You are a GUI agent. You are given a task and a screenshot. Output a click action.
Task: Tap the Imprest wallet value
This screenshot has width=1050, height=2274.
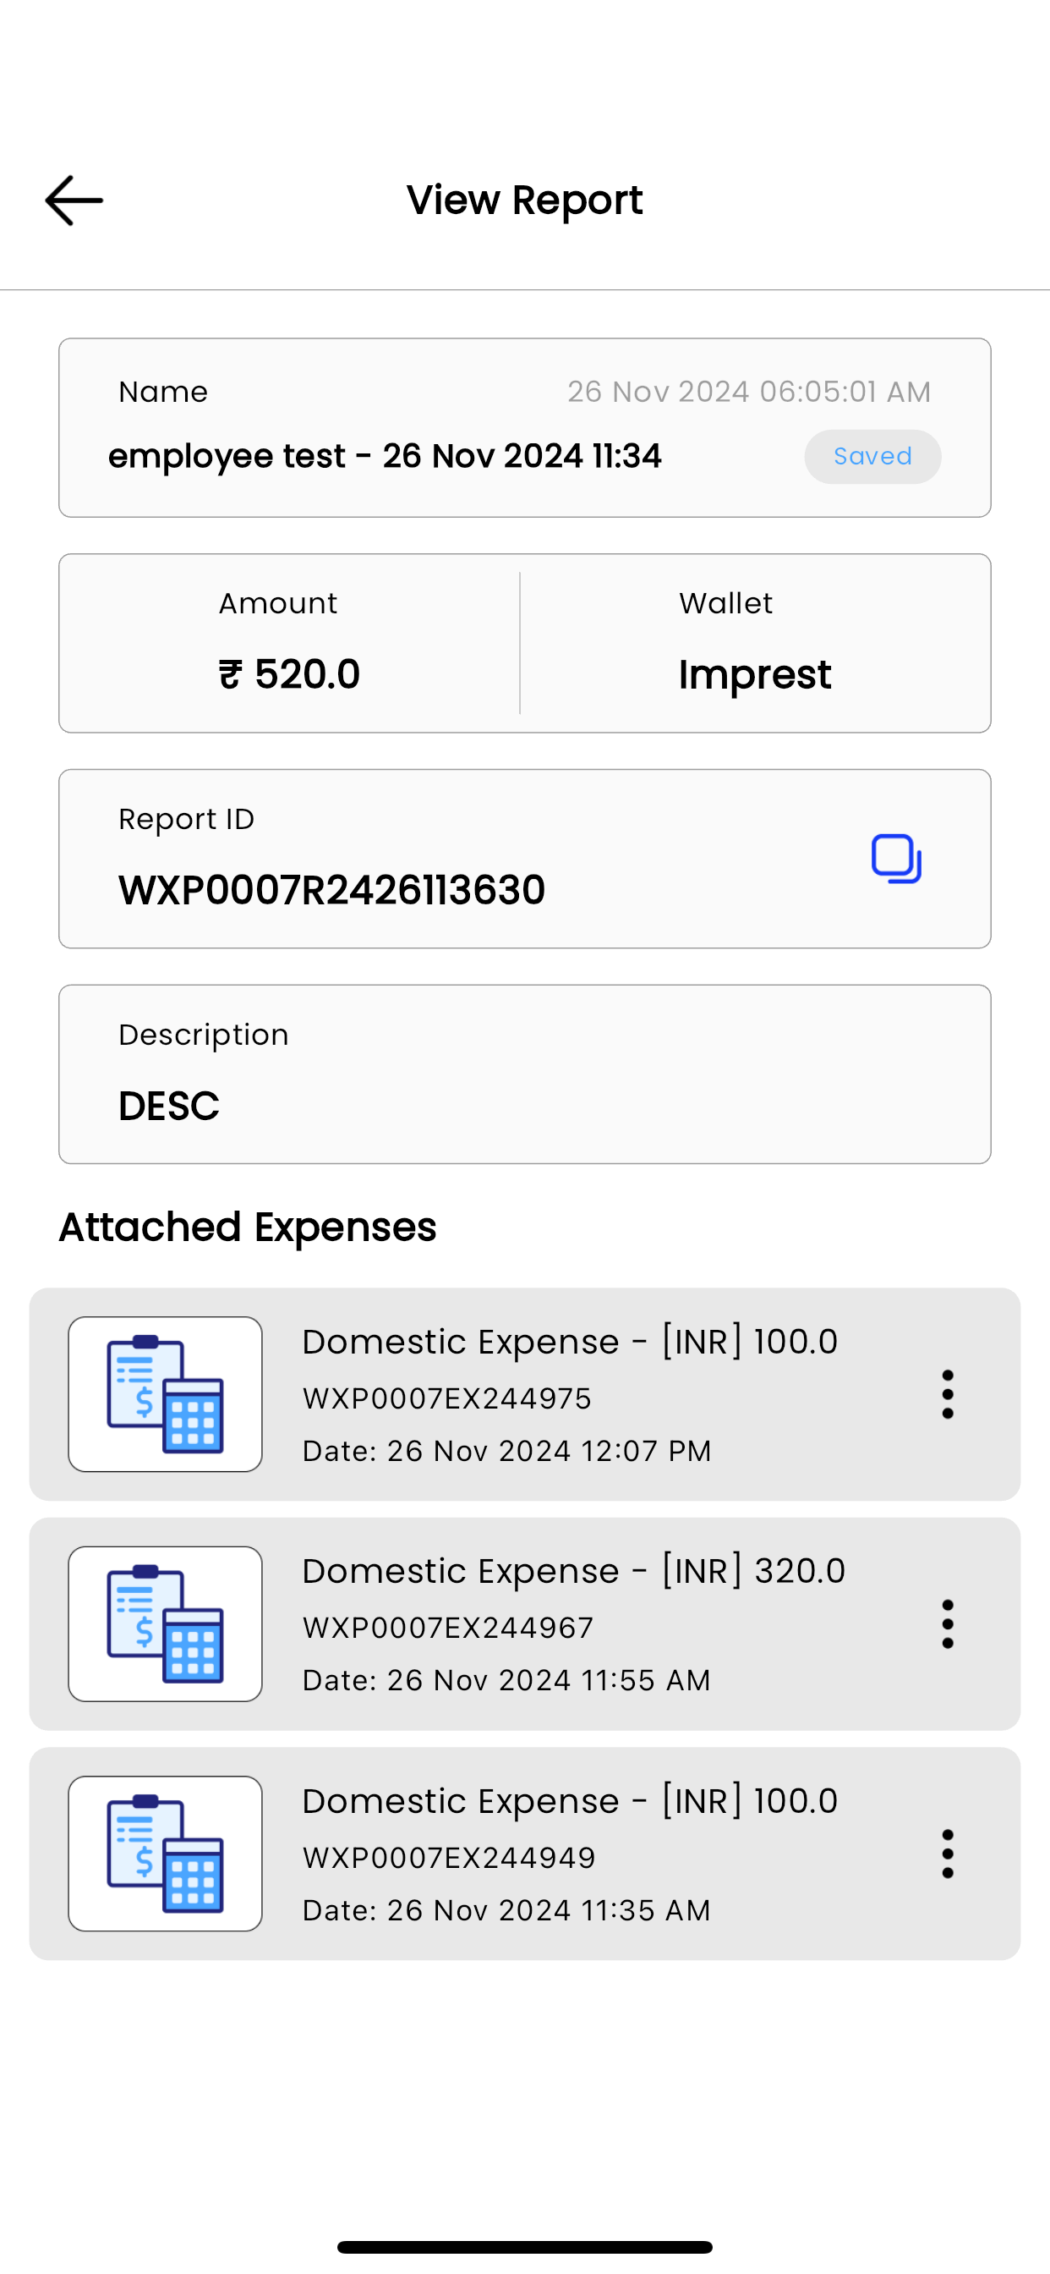click(x=754, y=675)
